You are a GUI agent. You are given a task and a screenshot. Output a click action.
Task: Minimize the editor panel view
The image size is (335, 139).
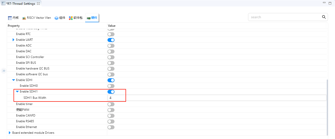click(x=324, y=3)
